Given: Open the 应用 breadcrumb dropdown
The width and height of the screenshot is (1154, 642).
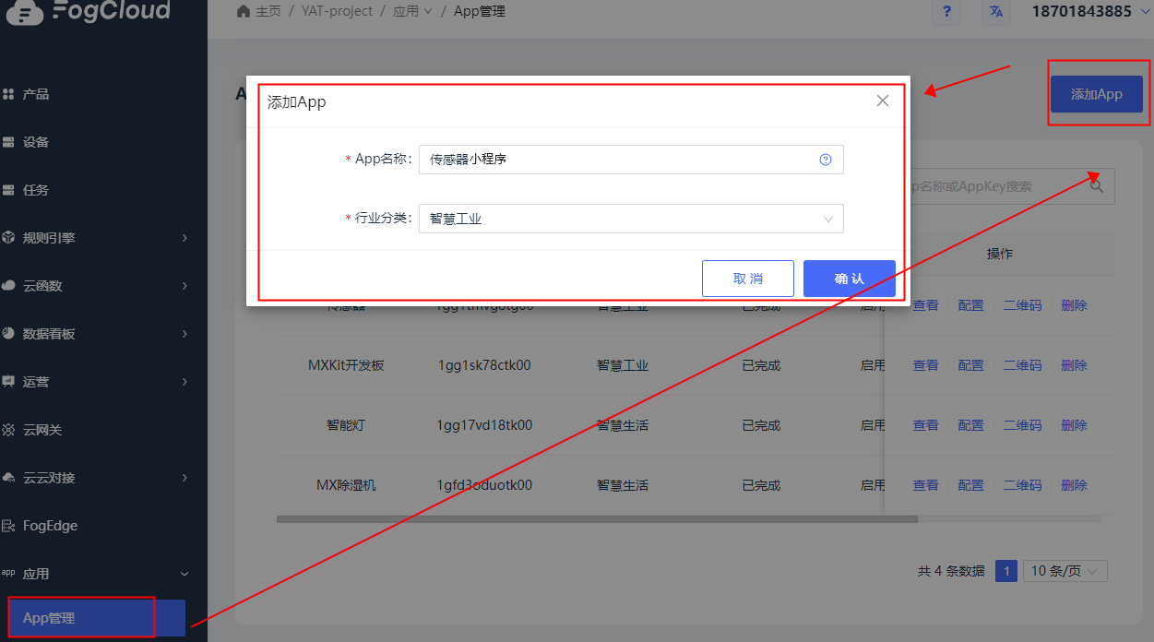Looking at the screenshot, I should (412, 11).
